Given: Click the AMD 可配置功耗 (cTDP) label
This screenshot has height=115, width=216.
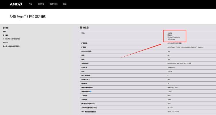Looking at the screenshot, I should tap(89, 108).
